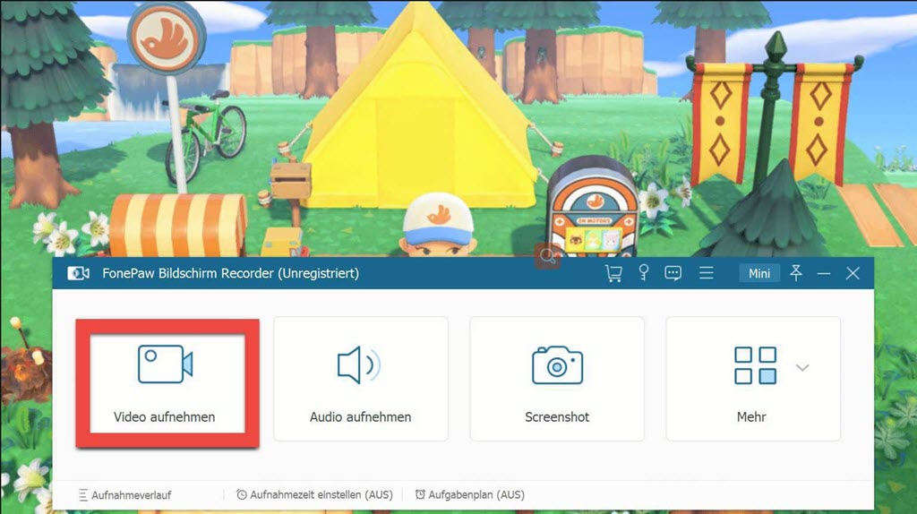
Task: Start Video aufnehmen mode
Action: tap(167, 383)
